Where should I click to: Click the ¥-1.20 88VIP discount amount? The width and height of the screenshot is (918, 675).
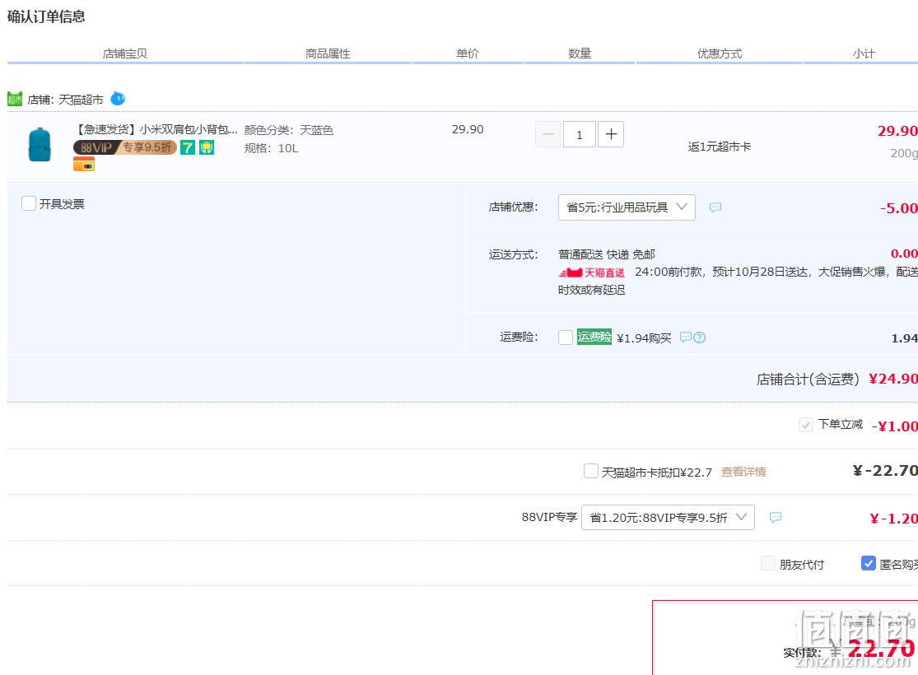click(893, 519)
